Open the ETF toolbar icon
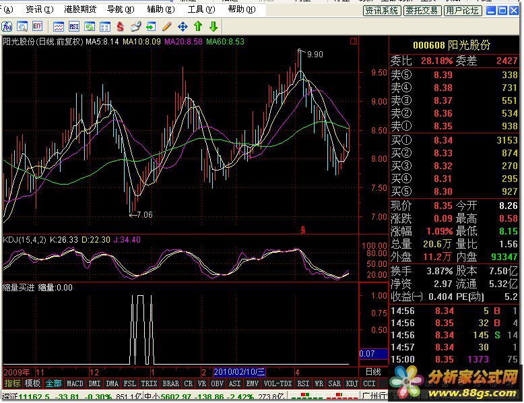This screenshot has width=524, height=403. coord(38,26)
